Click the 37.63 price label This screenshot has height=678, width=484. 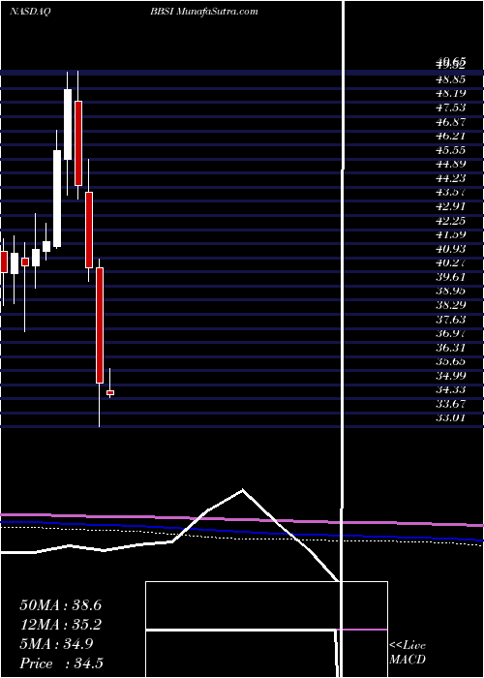pyautogui.click(x=450, y=319)
